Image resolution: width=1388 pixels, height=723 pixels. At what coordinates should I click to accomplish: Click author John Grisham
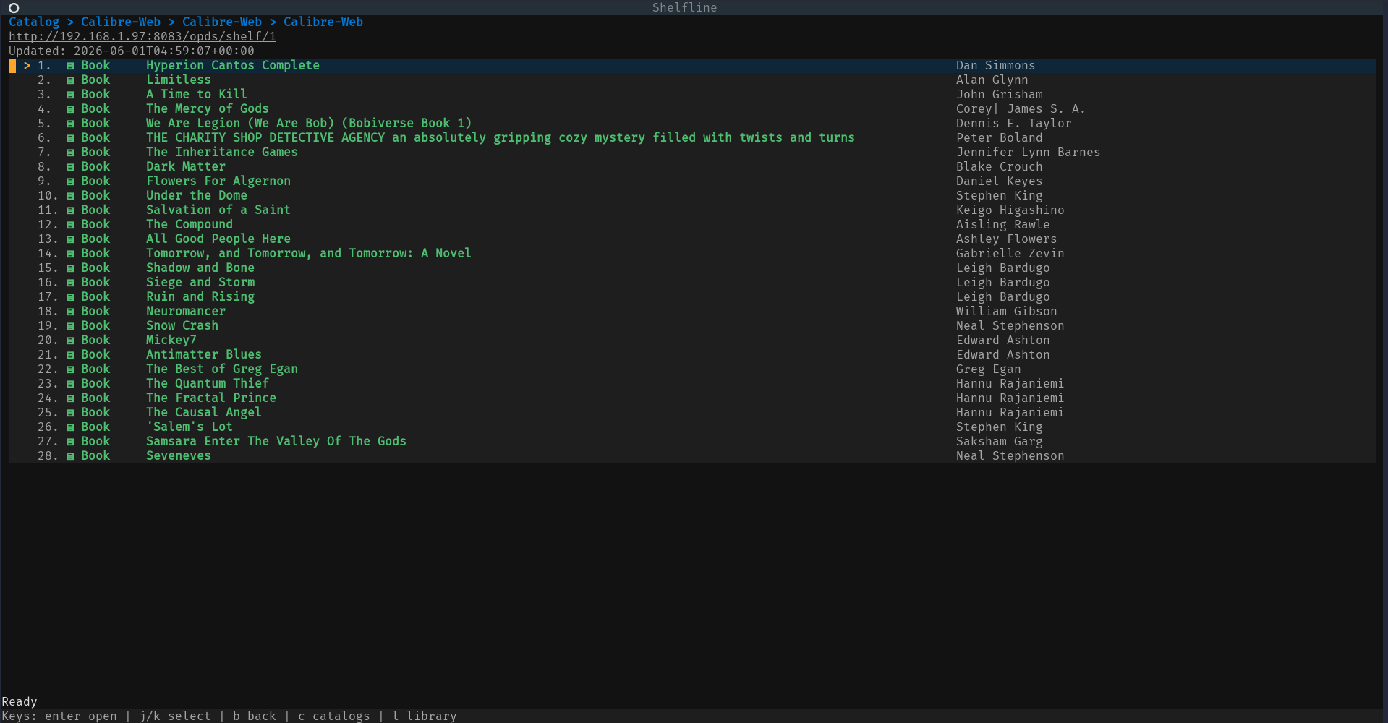click(x=1000, y=94)
